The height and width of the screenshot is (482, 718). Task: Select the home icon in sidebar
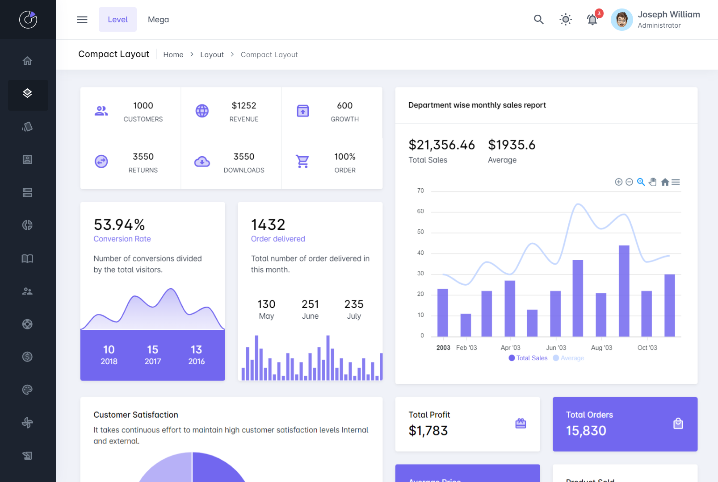[27, 61]
